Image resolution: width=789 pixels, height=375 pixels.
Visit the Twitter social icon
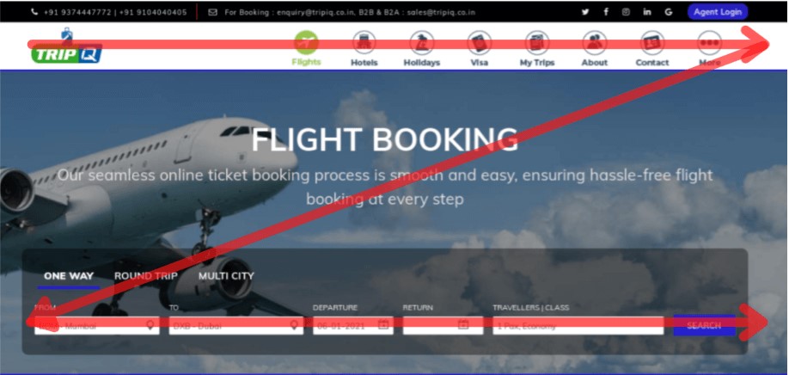pyautogui.click(x=584, y=12)
